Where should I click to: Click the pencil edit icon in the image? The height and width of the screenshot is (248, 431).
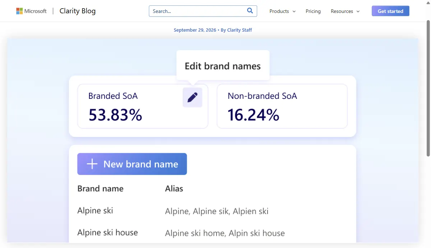point(193,97)
